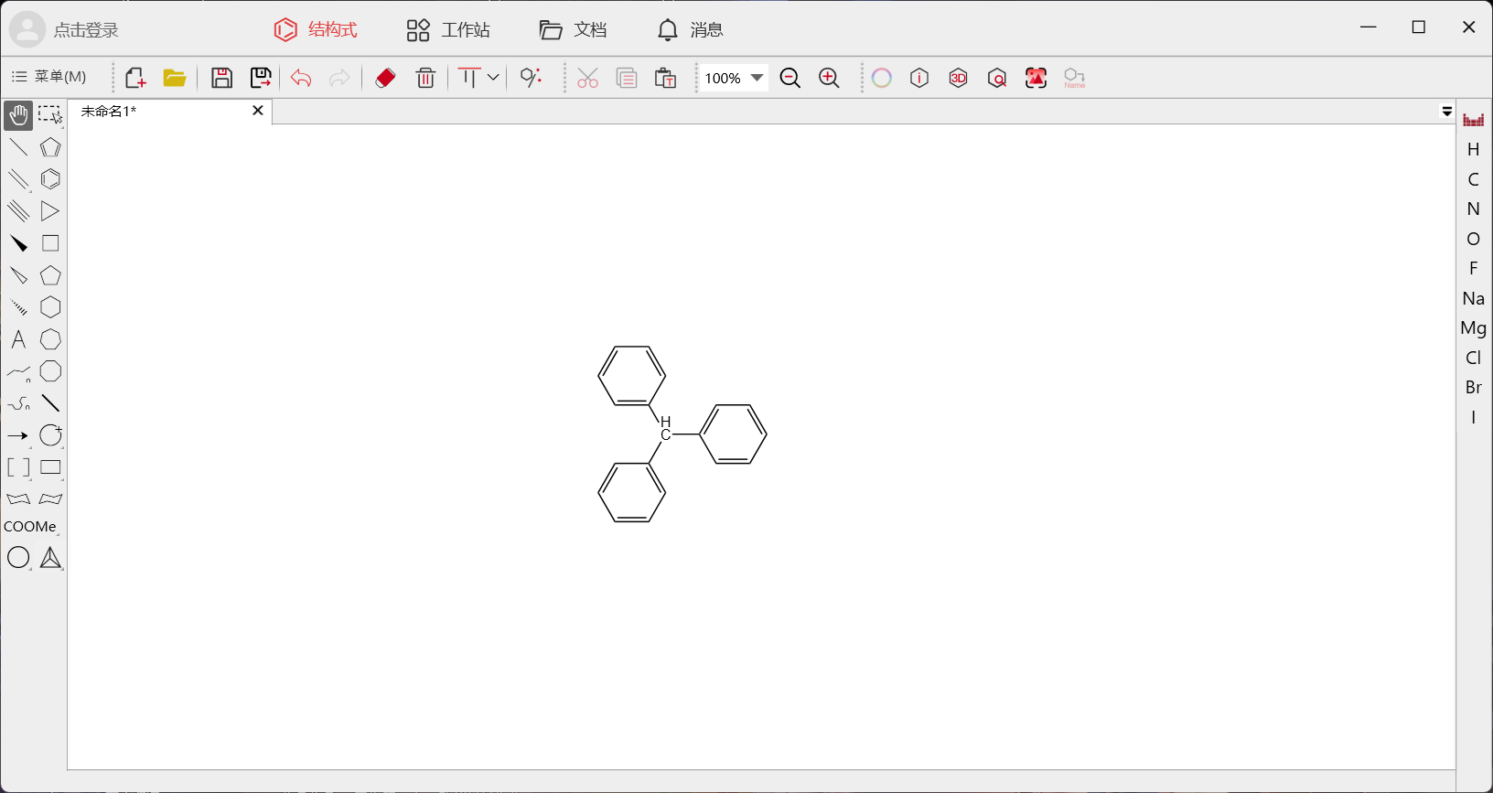Open the 消息 notifications tab
Viewport: 1493px width, 793px height.
691,30
